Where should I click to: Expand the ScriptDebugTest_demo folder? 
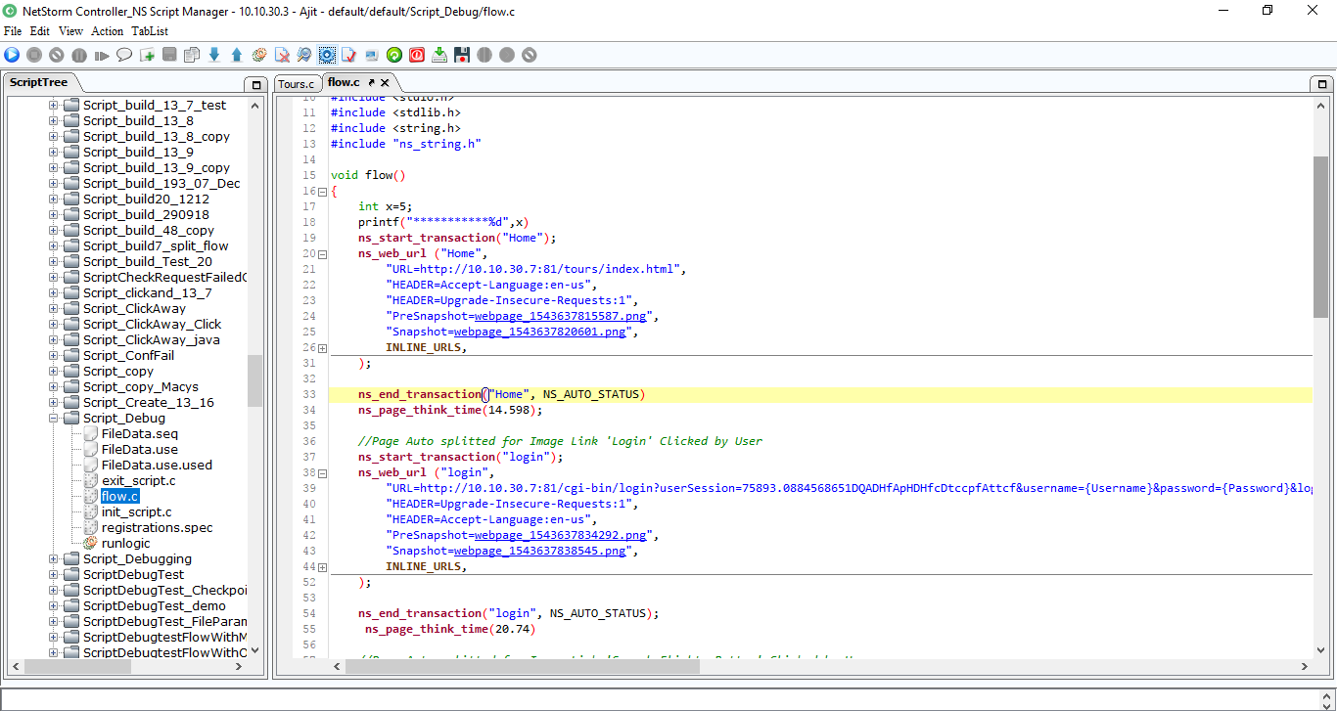[x=54, y=605]
